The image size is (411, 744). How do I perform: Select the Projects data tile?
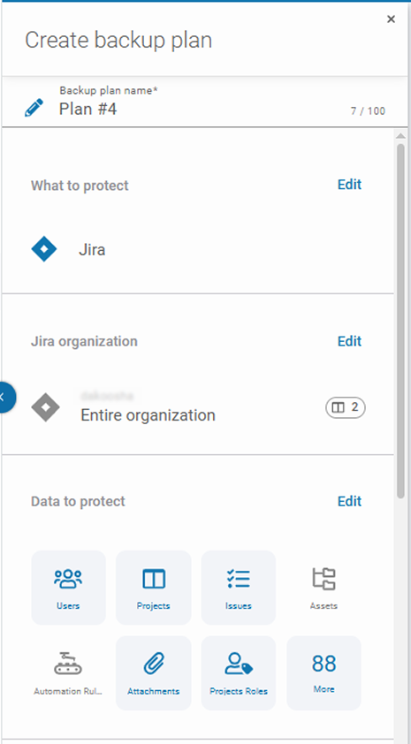pos(153,588)
